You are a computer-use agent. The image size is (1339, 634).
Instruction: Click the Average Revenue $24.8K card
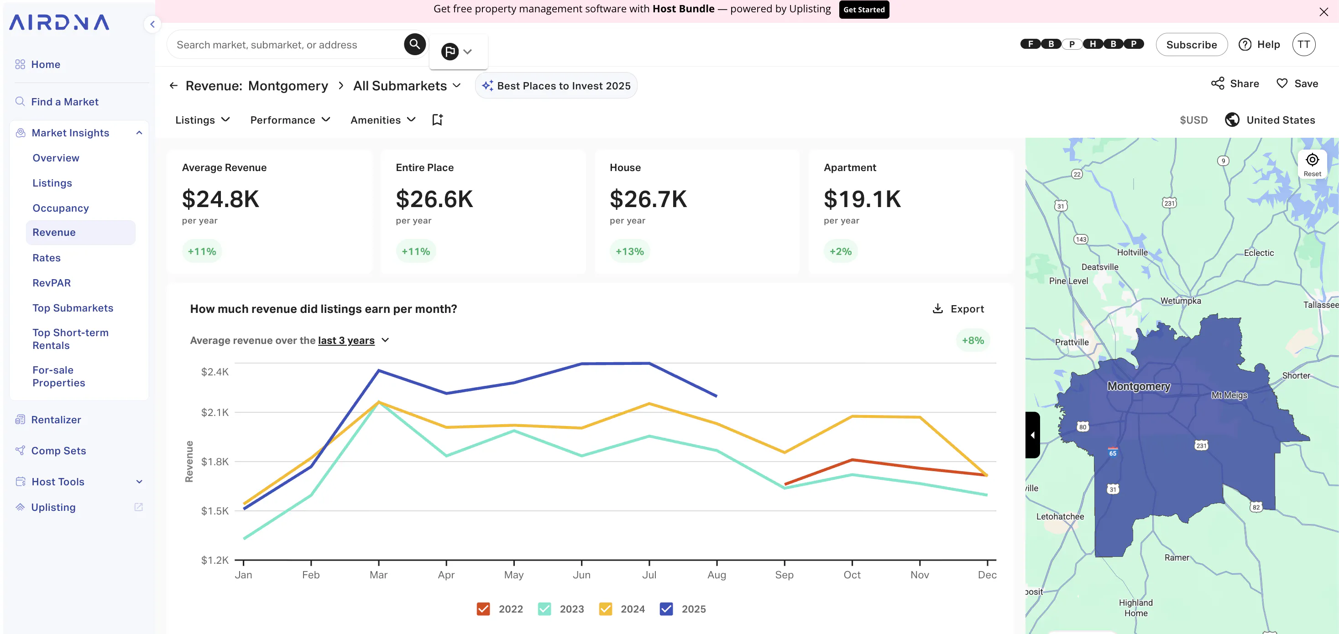pos(269,212)
